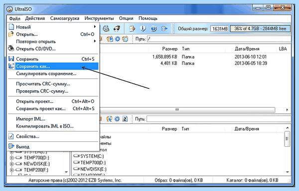The height and width of the screenshot is (191, 299).
Task: Expand the TEMP200(F:) tree node
Action: pos(11,170)
